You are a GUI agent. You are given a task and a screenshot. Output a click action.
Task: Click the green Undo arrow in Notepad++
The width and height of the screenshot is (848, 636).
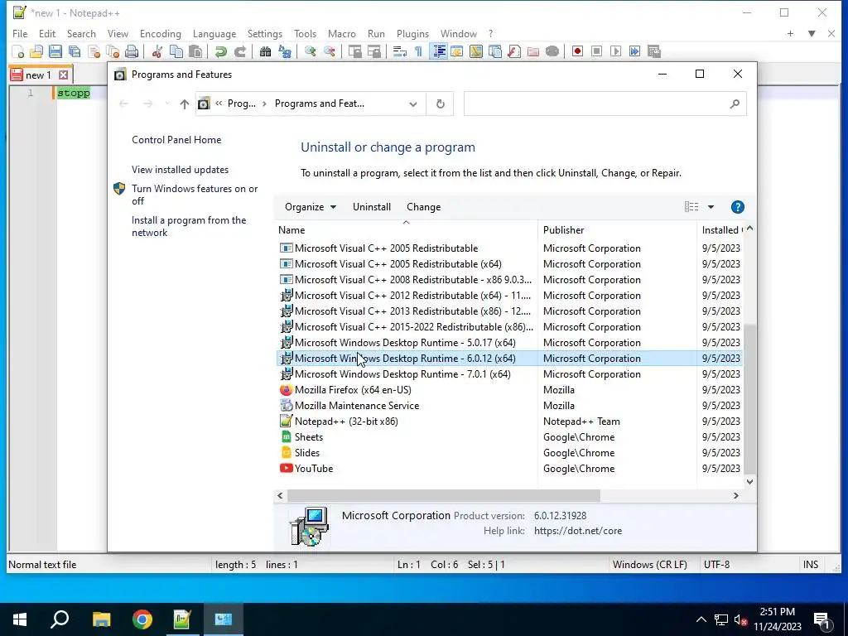[x=220, y=52]
